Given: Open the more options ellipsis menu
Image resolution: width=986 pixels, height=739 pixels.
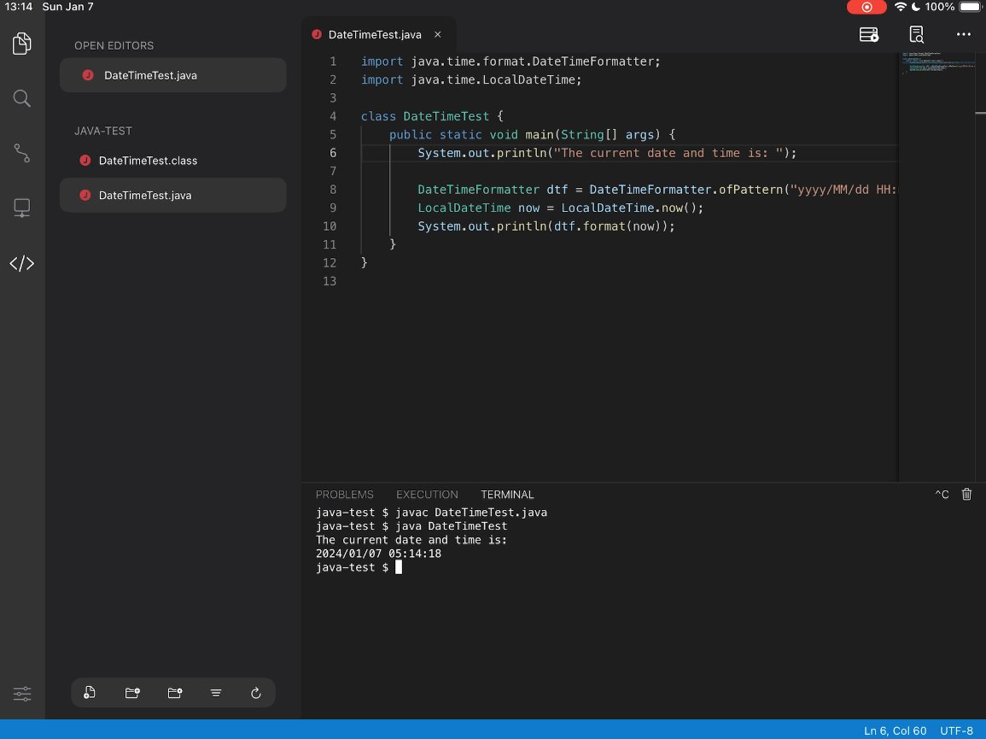Looking at the screenshot, I should (964, 34).
